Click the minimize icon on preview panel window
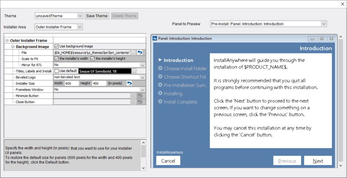The width and height of the screenshot is (347, 178). pyautogui.click(x=312, y=39)
